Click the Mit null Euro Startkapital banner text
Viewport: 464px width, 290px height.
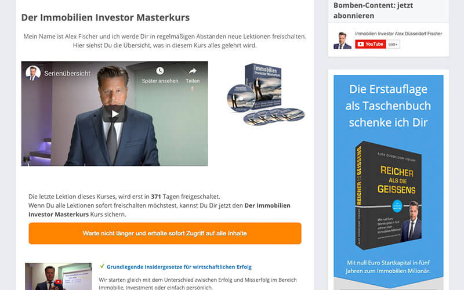pos(388,267)
